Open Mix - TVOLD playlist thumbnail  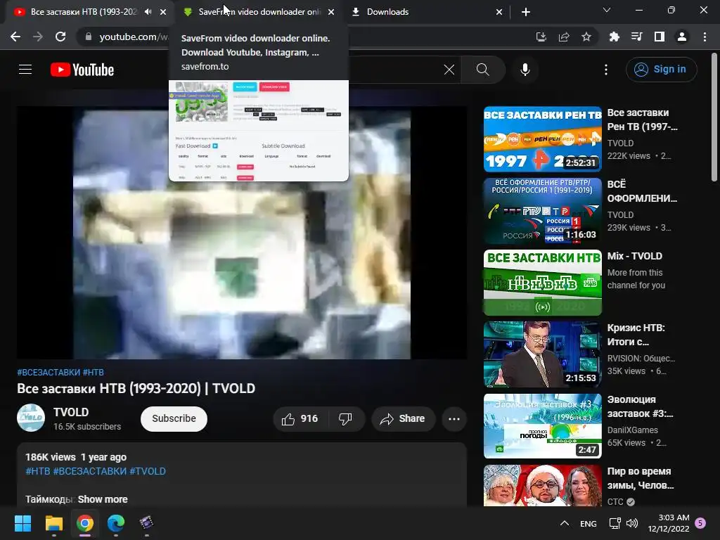click(x=542, y=283)
